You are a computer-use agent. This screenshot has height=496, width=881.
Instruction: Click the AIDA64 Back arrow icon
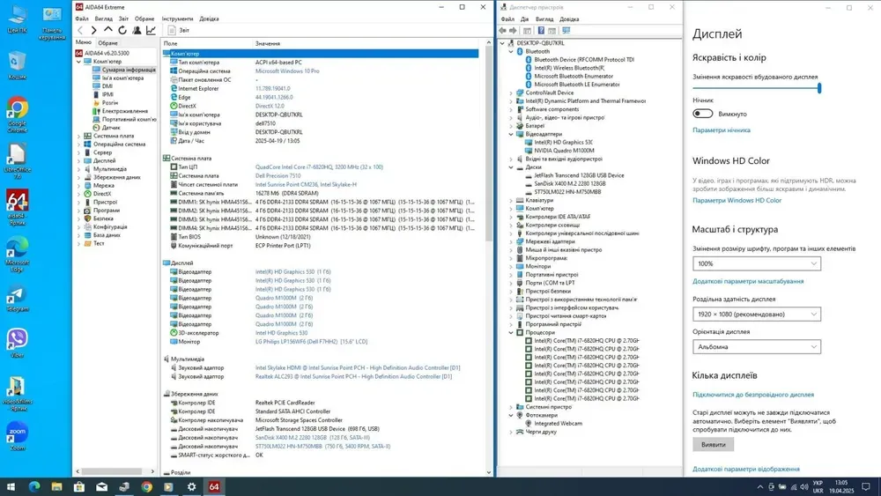point(81,30)
